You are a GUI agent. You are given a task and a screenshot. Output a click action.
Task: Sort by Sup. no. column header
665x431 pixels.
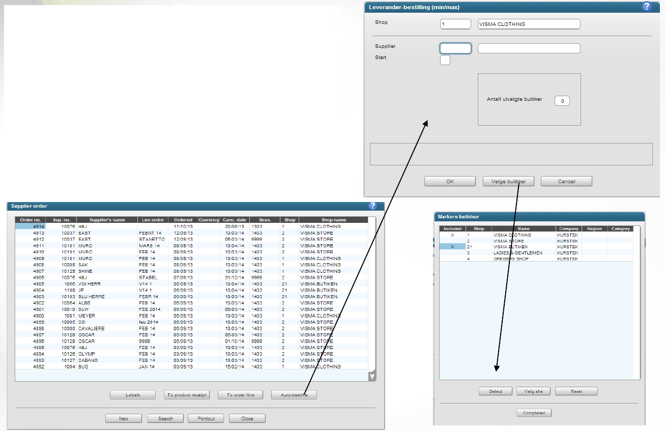pyautogui.click(x=61, y=220)
